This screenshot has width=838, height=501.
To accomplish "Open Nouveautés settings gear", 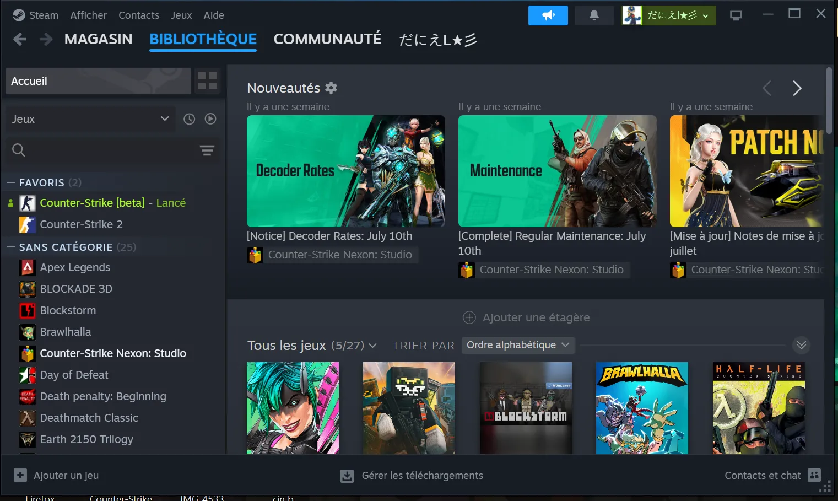I will 331,88.
